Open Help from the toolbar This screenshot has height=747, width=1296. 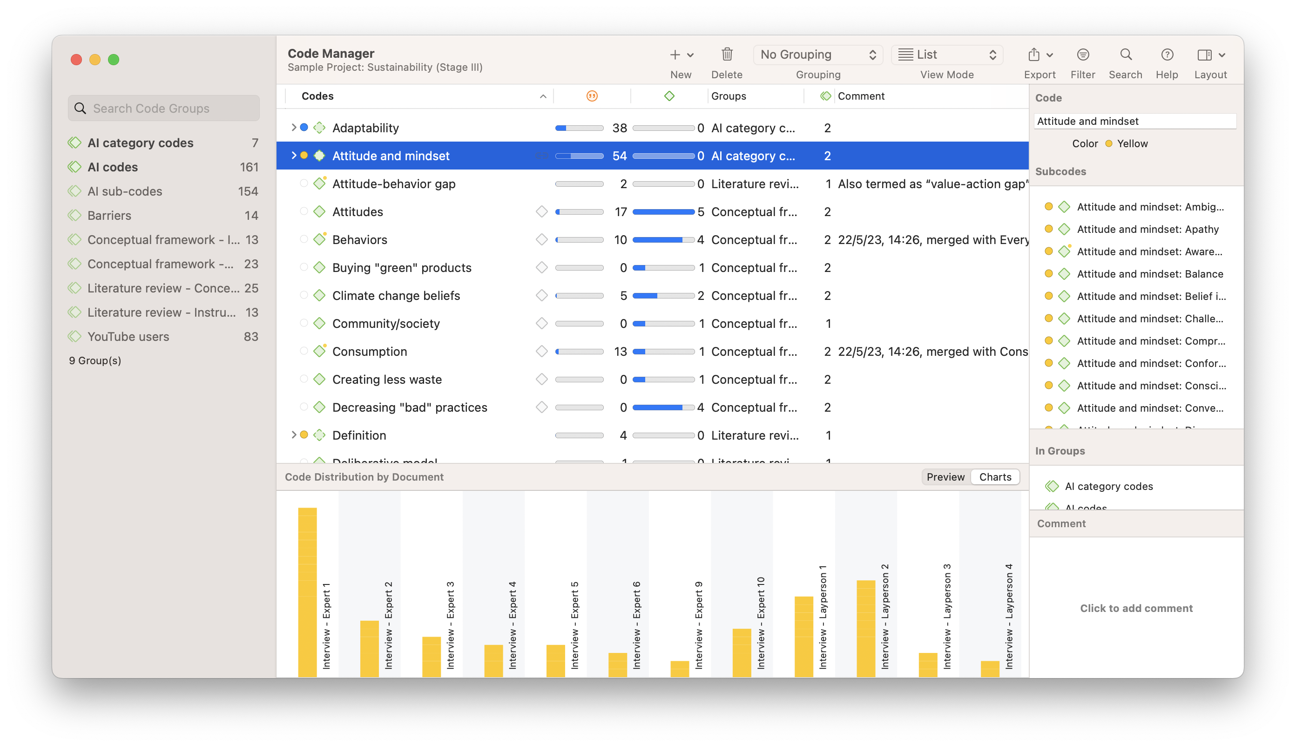tap(1167, 54)
